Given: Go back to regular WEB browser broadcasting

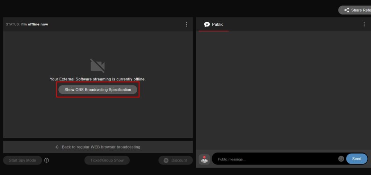Looking at the screenshot, I should pos(101,147).
